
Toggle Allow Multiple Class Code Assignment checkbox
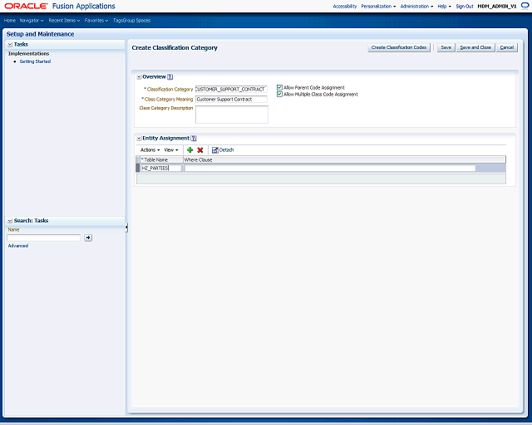click(279, 95)
